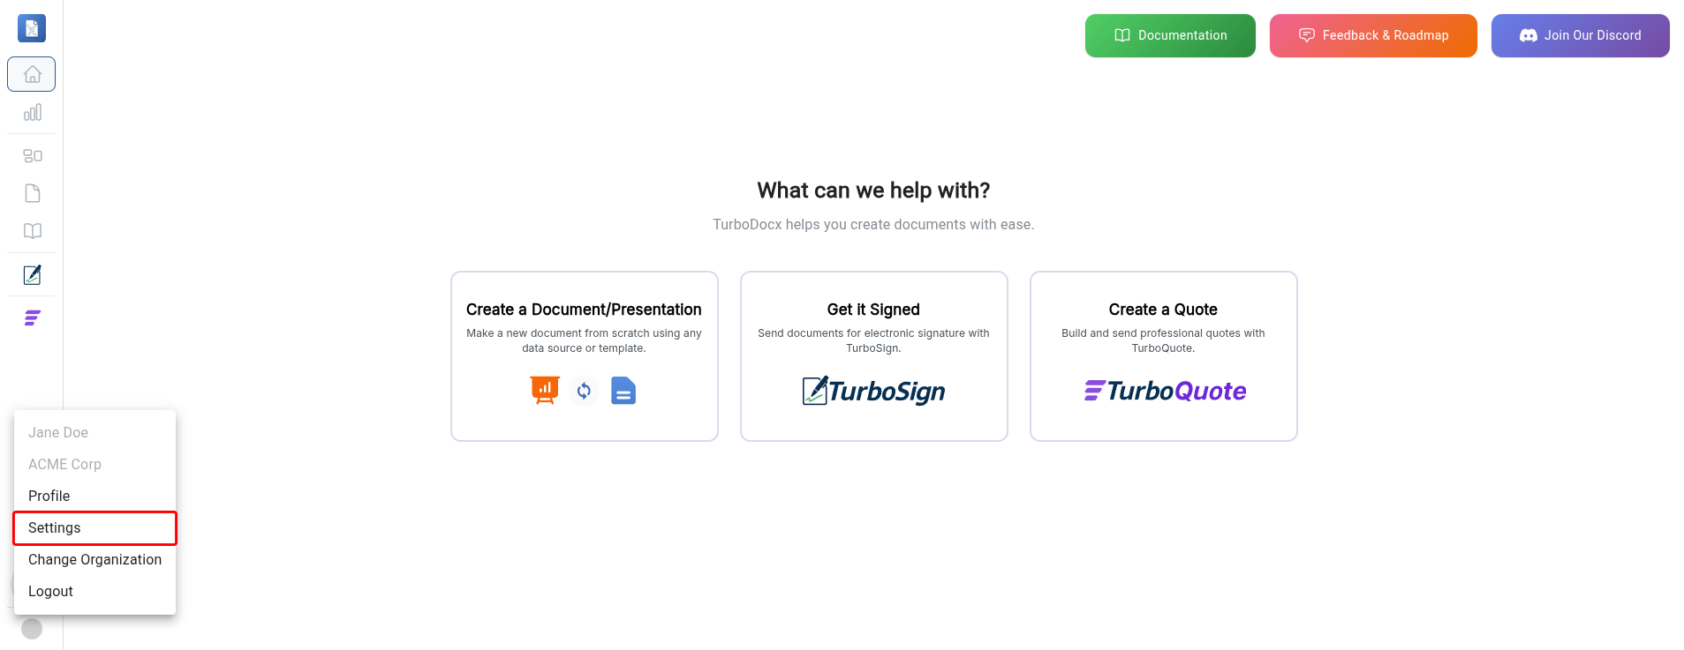The width and height of the screenshot is (1684, 650).
Task: Click the blue document file icon
Action: pyautogui.click(x=623, y=391)
